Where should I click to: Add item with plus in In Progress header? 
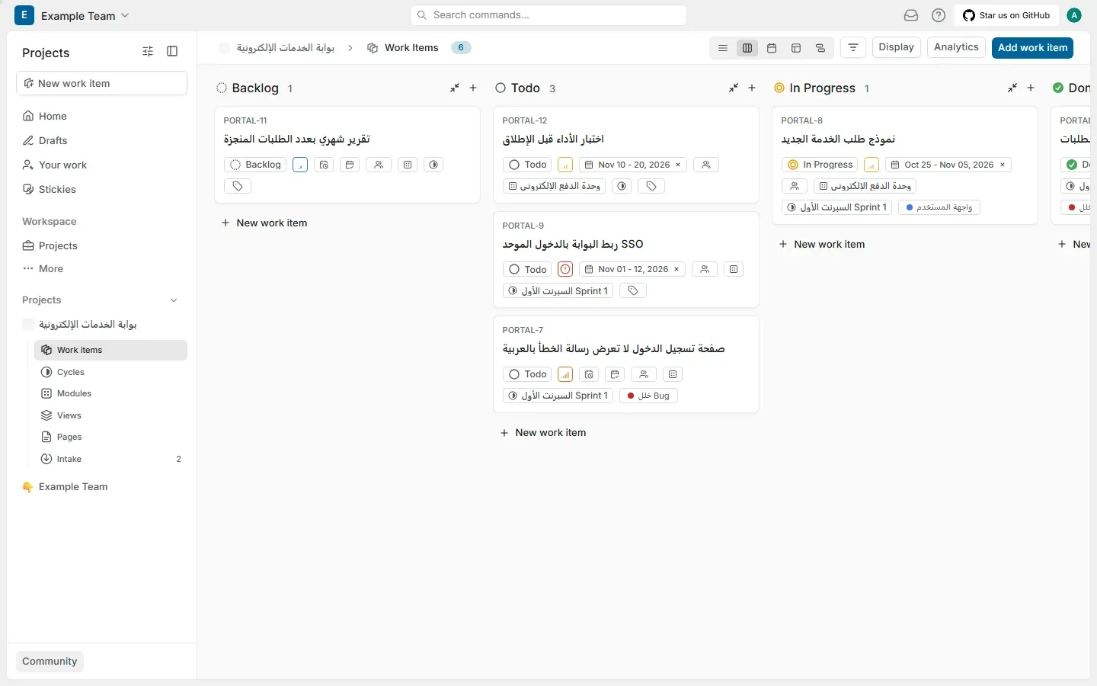[1031, 88]
